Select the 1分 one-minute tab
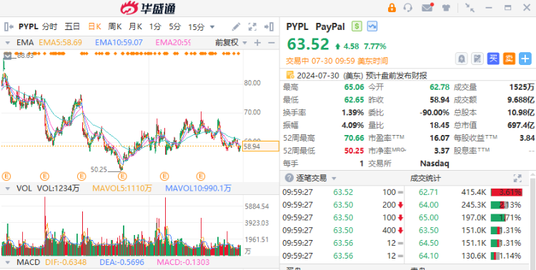536x270 pixels. click(155, 26)
